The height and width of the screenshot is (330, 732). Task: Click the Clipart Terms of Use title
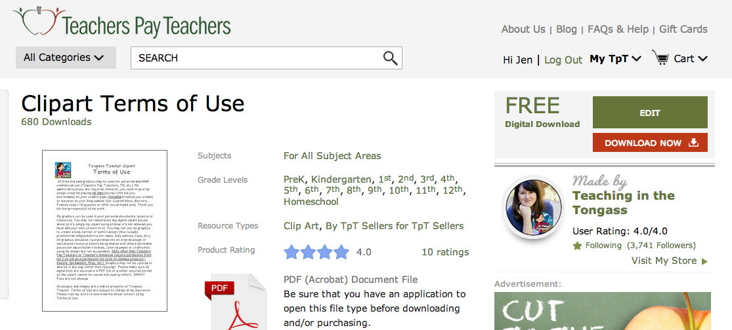pos(133,103)
